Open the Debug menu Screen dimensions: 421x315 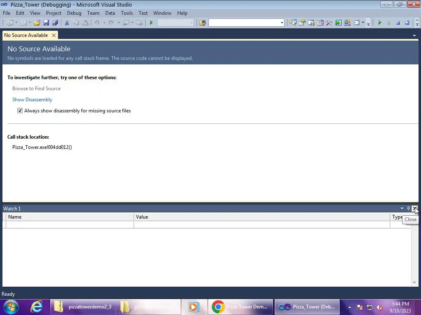click(74, 13)
